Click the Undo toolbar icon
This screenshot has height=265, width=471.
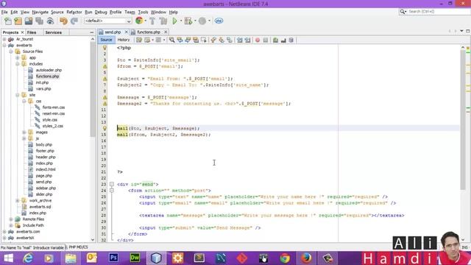coord(63,21)
